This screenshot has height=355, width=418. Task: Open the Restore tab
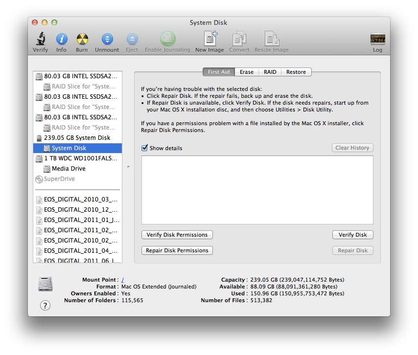pyautogui.click(x=296, y=72)
